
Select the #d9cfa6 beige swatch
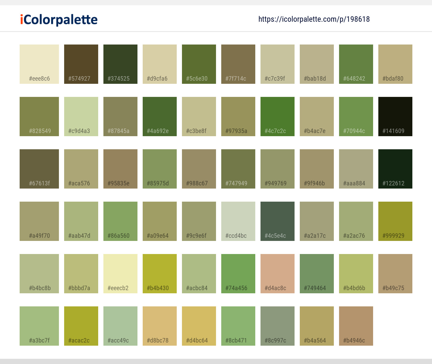[x=160, y=64]
